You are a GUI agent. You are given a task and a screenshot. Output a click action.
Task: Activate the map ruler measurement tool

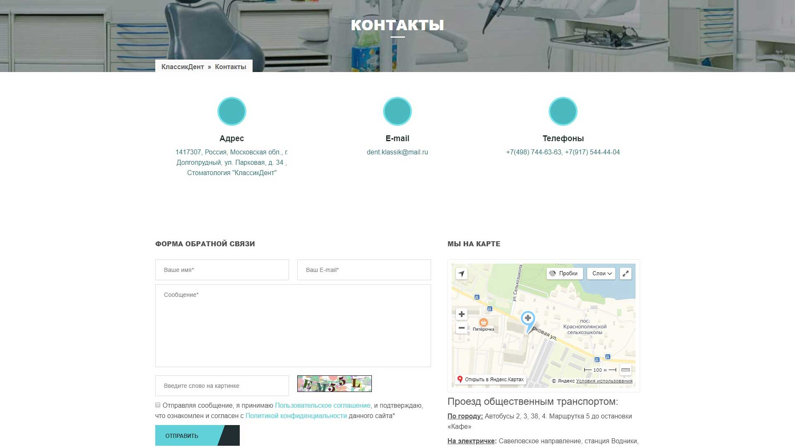(x=625, y=370)
